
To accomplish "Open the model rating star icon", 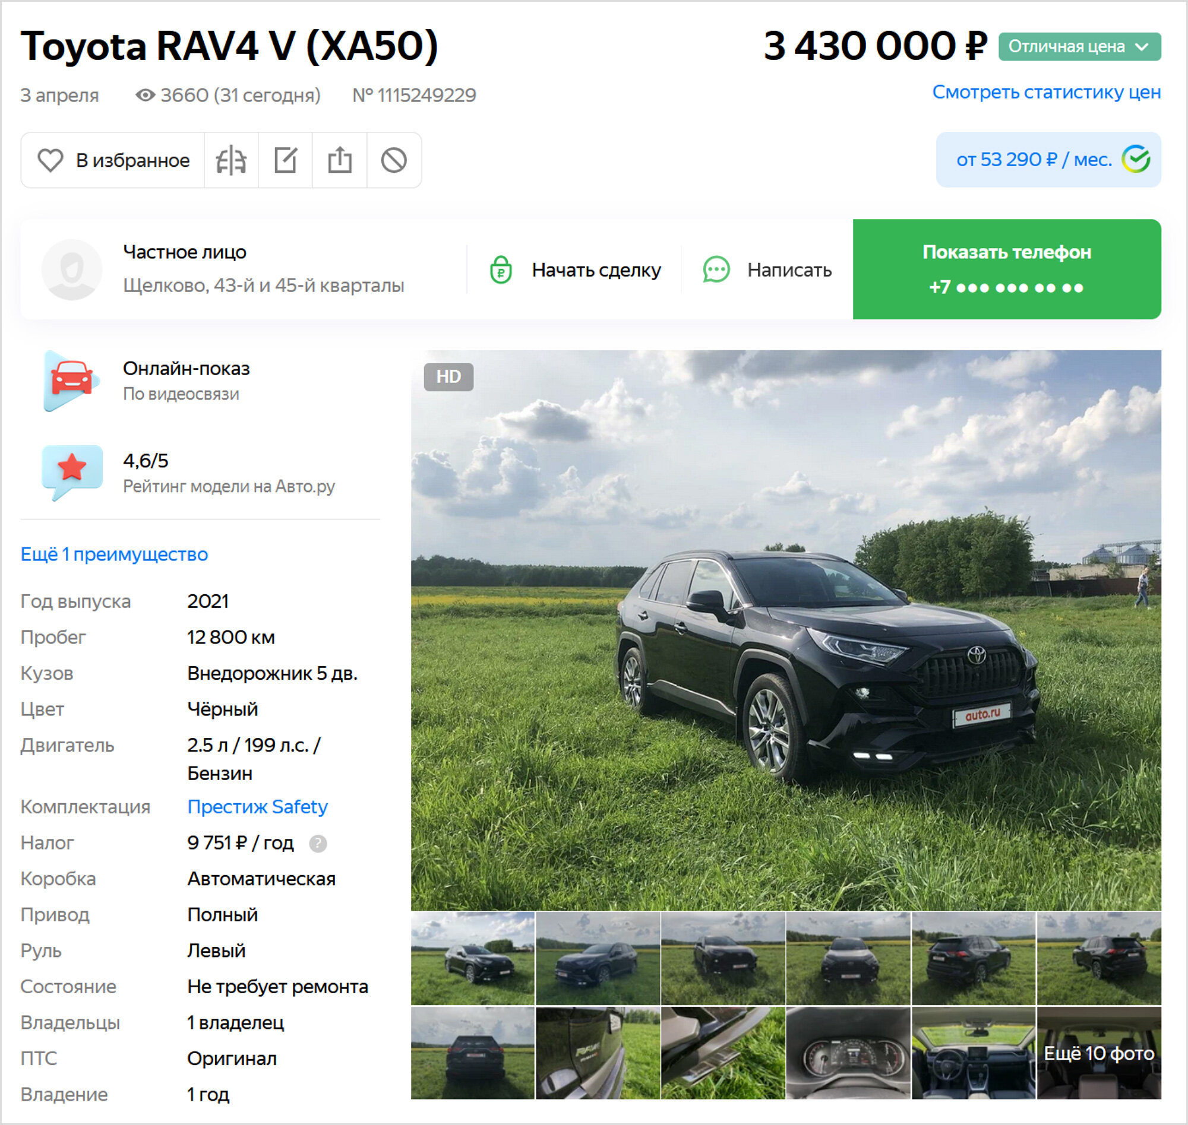I will point(71,472).
